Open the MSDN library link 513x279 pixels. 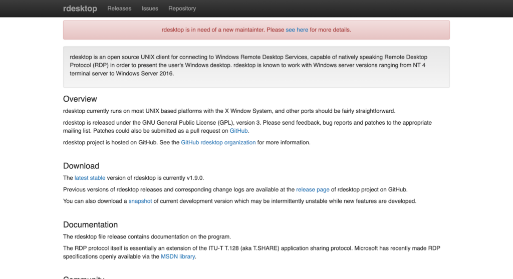pos(177,257)
